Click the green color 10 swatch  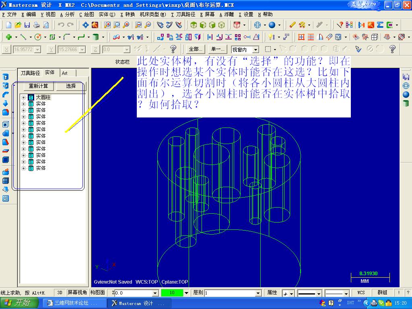[x=172, y=293]
